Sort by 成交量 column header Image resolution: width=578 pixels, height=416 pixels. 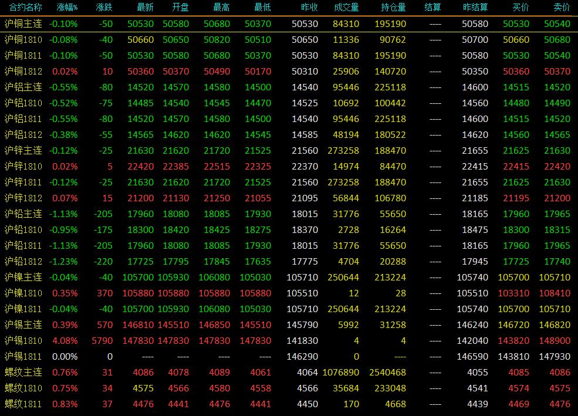click(x=346, y=8)
